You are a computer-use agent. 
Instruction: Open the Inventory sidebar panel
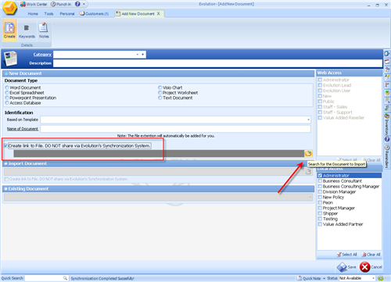coord(387,124)
